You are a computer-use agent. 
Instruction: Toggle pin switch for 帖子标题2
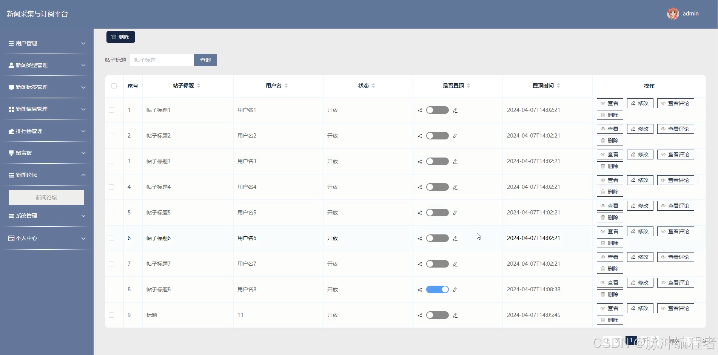click(438, 136)
